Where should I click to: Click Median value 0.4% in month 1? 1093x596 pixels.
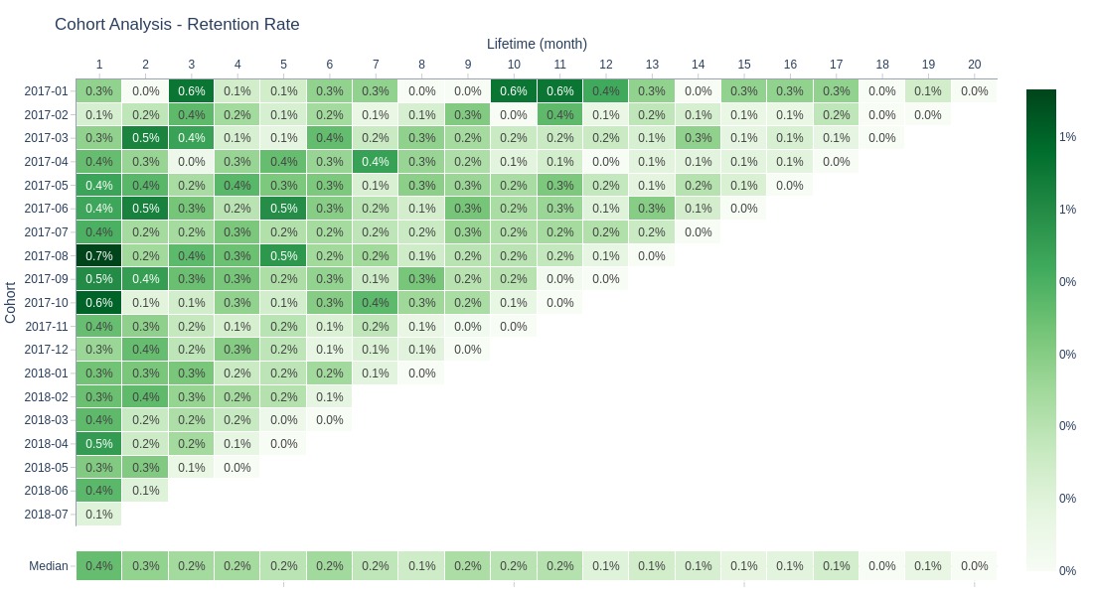click(x=99, y=566)
